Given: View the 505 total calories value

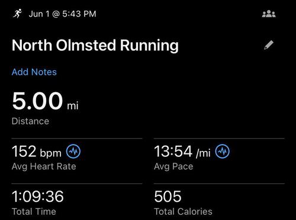Looking at the screenshot, I should click(x=168, y=196).
